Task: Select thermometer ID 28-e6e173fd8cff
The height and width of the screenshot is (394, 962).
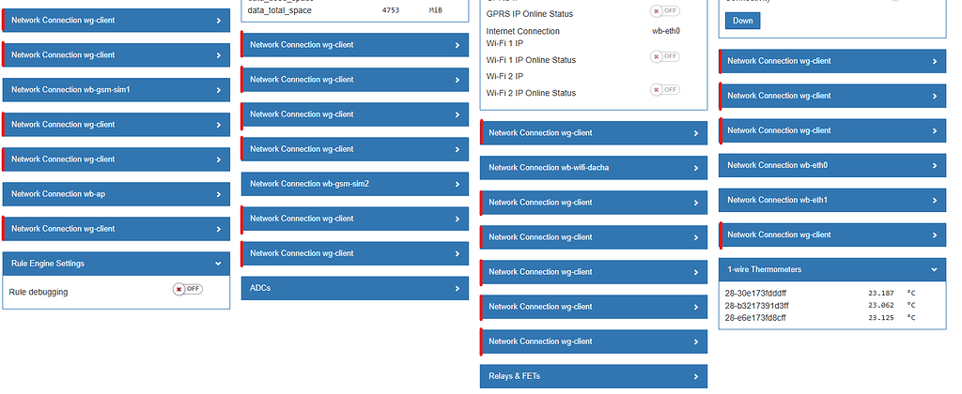Action: pyautogui.click(x=755, y=318)
